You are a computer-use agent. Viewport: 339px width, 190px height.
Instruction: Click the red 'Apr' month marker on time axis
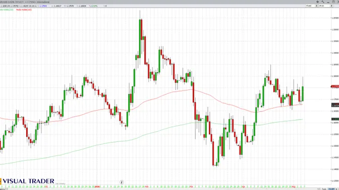tap(244, 186)
